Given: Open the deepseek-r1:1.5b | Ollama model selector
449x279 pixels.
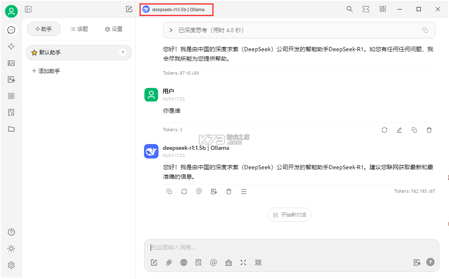Looking at the screenshot, I should pyautogui.click(x=176, y=9).
